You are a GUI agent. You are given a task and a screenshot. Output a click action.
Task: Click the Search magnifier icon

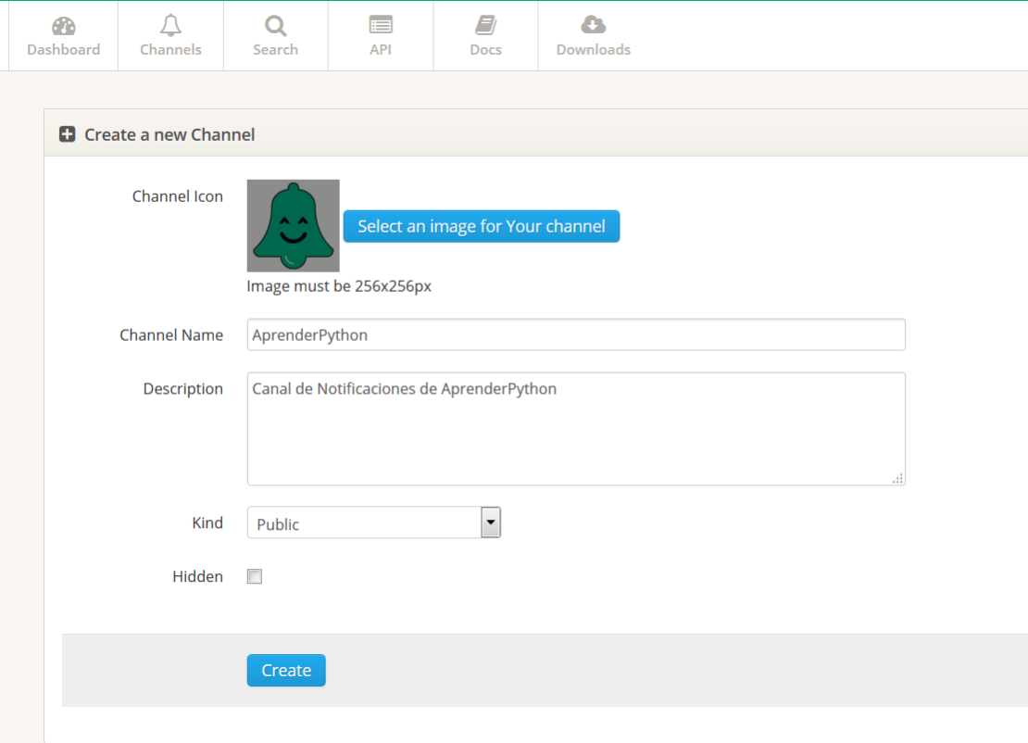click(275, 26)
